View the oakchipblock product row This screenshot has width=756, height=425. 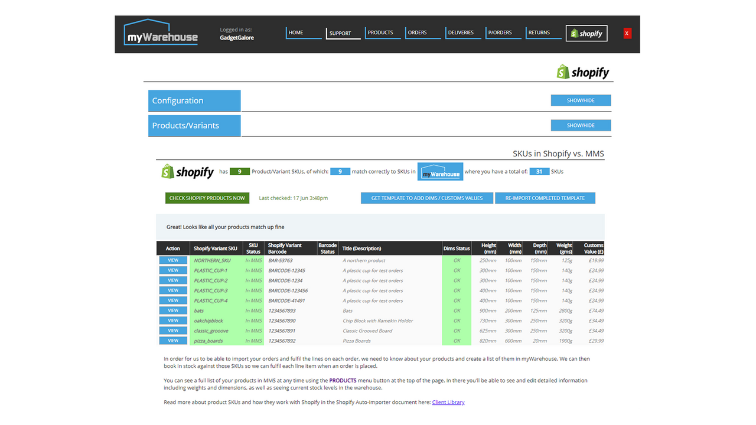(x=173, y=321)
